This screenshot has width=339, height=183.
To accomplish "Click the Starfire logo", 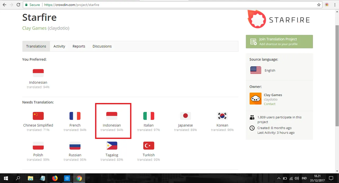I will (279, 19).
